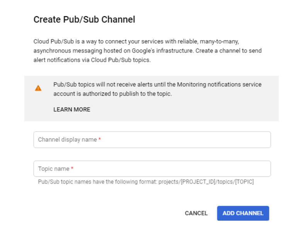Focus the Topic name field
The image size is (305, 228).
click(x=152, y=169)
